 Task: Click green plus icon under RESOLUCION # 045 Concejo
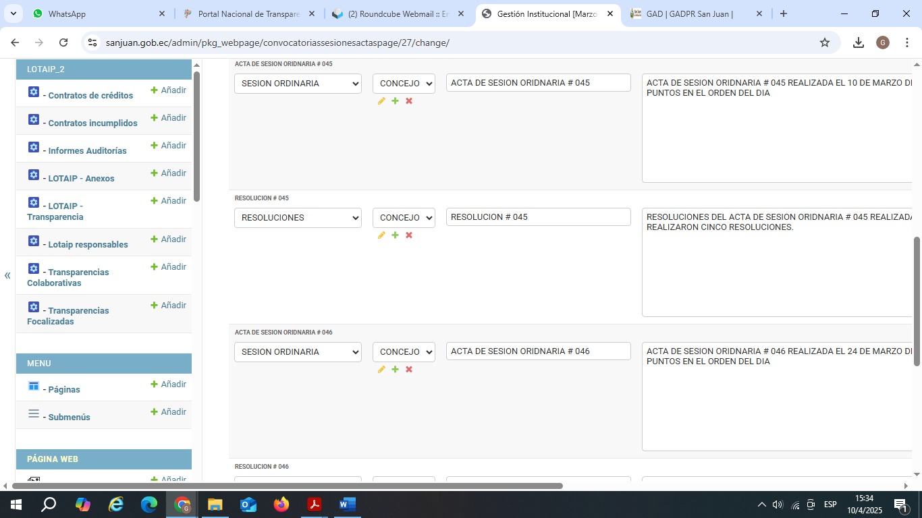pos(395,235)
